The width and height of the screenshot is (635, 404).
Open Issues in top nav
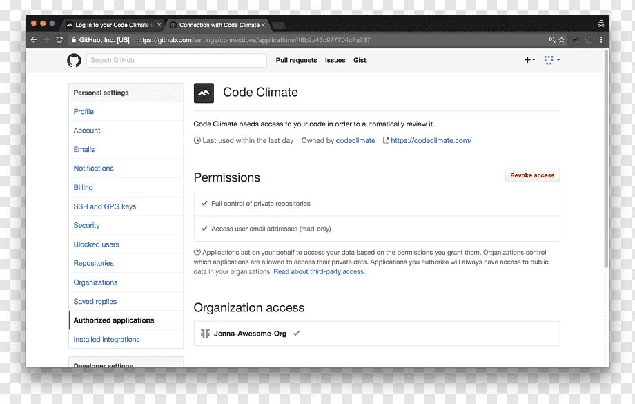(335, 60)
